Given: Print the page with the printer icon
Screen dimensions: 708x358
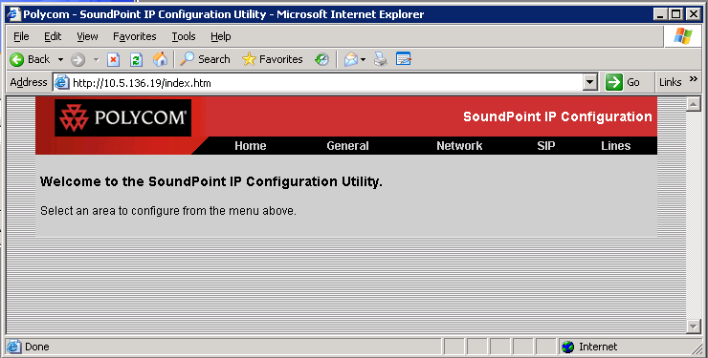Looking at the screenshot, I should point(381,59).
